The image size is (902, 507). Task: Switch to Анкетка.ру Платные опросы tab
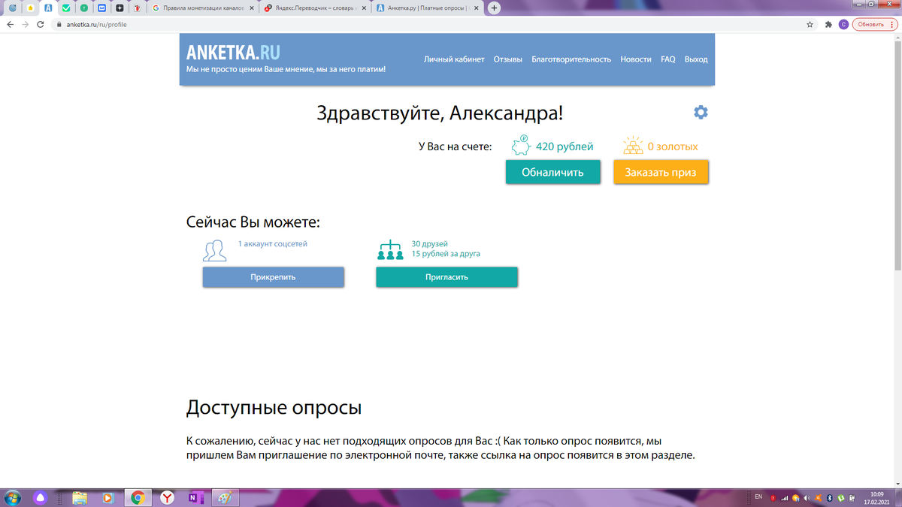[x=427, y=8]
